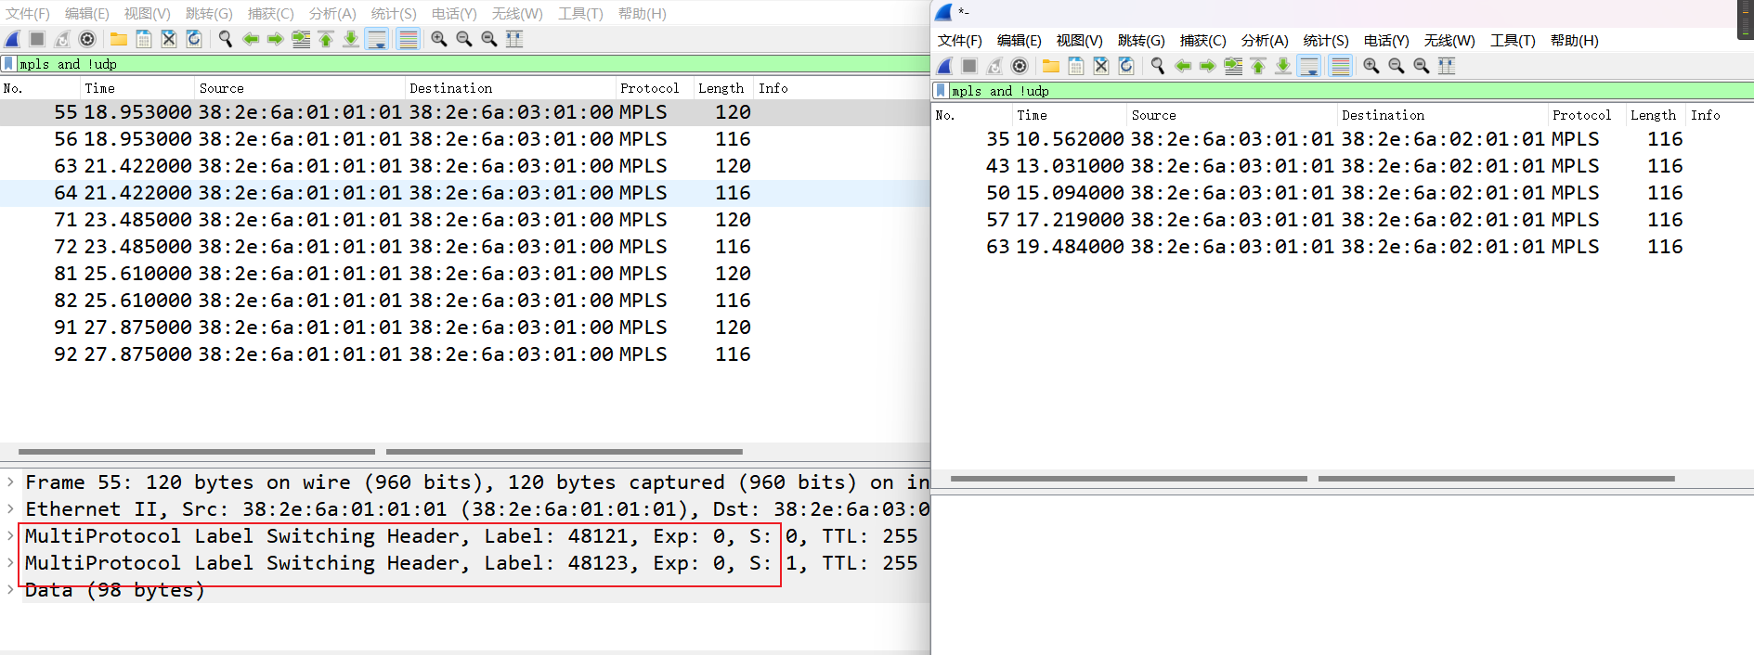Screen dimensions: 1754x655
Task: Expand the Frame 55 tree row
Action: tap(10, 482)
